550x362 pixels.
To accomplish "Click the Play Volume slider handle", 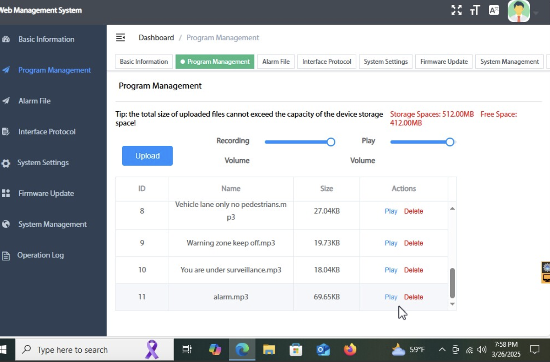I will tap(450, 142).
